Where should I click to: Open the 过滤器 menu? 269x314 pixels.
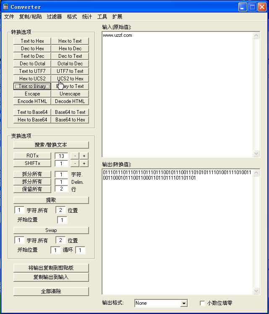pos(54,17)
